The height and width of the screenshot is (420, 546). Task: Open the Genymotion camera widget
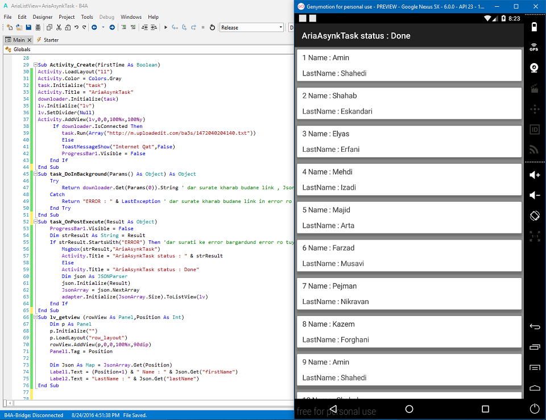click(x=533, y=68)
